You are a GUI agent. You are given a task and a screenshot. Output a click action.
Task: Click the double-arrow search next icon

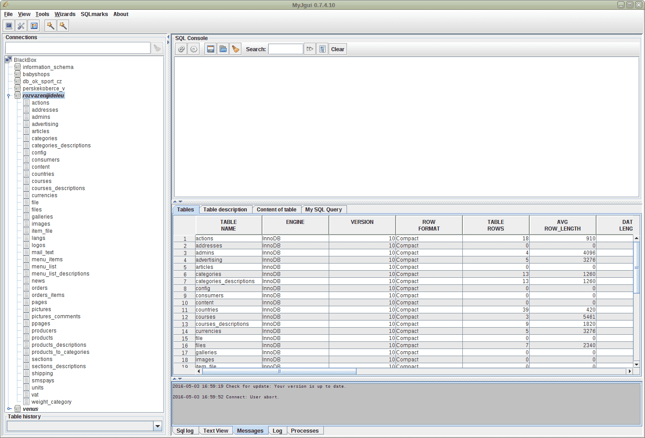click(x=310, y=49)
